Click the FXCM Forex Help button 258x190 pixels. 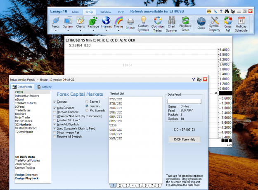[x=185, y=139]
